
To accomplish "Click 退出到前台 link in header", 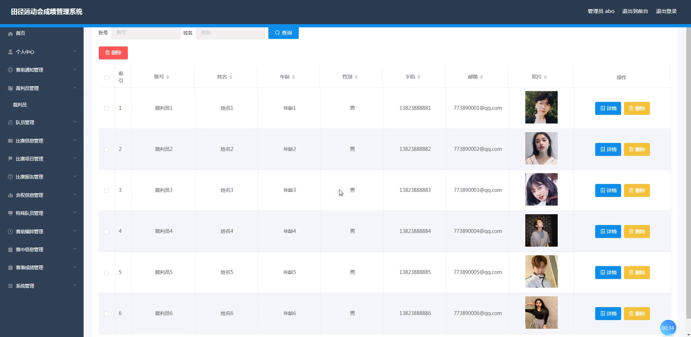I will [x=635, y=11].
